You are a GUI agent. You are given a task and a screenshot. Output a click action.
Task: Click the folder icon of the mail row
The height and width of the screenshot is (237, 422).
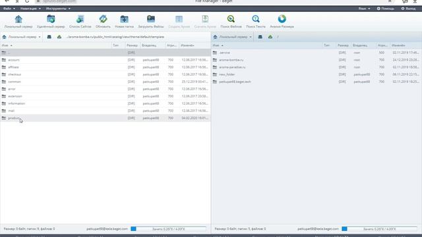(x=4, y=111)
